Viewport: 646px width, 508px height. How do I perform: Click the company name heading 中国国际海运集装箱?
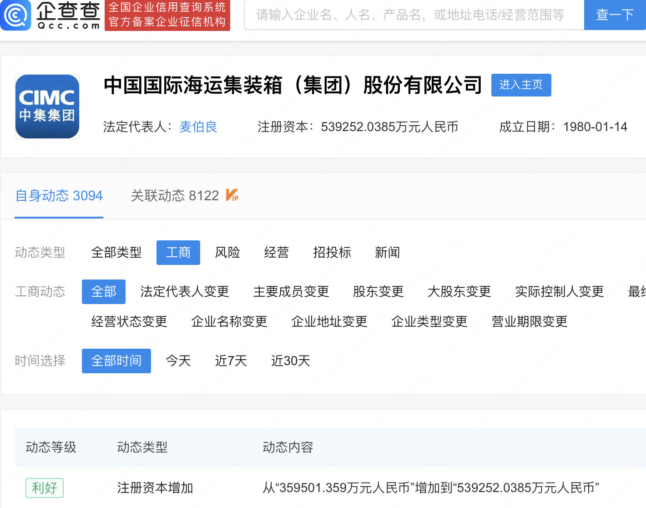point(293,85)
